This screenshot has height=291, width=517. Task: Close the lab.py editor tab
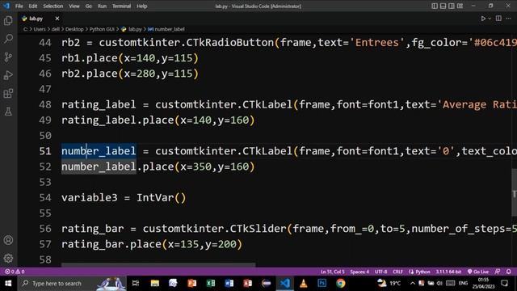tap(57, 19)
